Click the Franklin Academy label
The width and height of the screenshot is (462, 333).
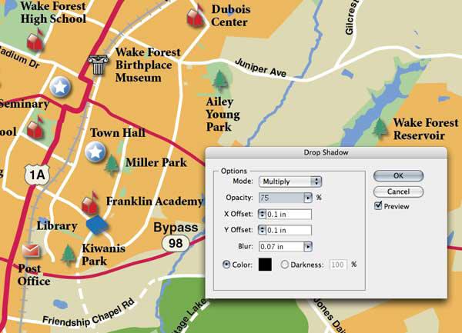click(155, 201)
